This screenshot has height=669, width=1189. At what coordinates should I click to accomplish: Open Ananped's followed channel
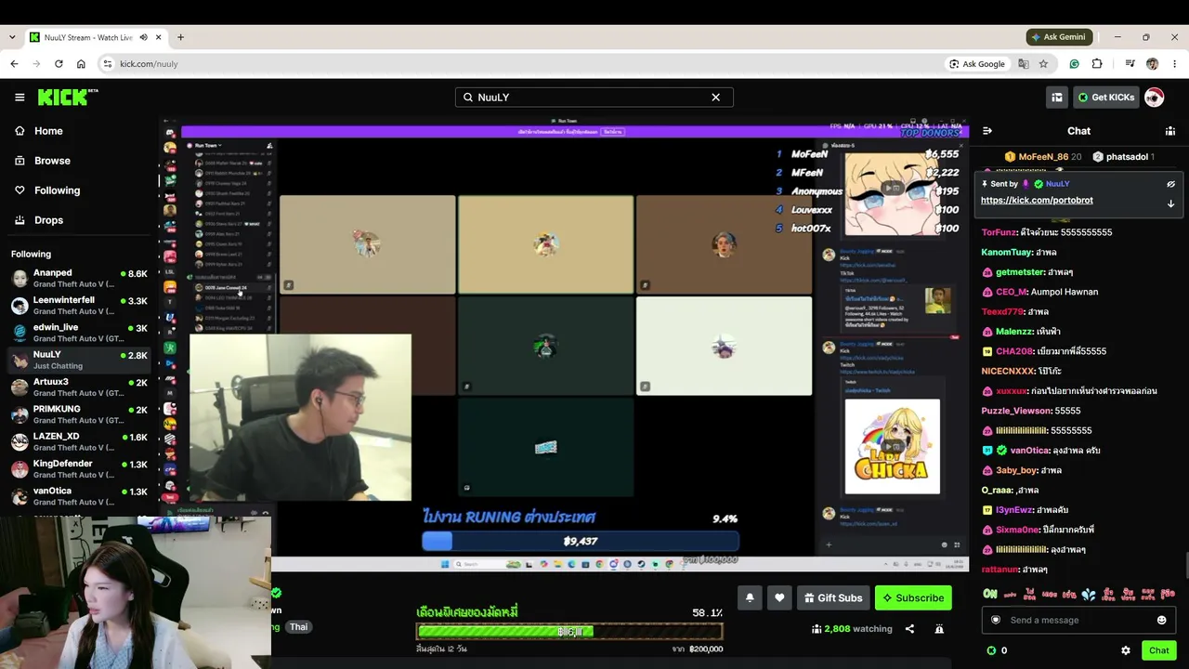pos(80,278)
